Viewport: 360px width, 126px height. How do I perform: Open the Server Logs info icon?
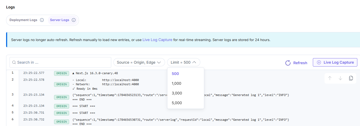tap(74, 20)
